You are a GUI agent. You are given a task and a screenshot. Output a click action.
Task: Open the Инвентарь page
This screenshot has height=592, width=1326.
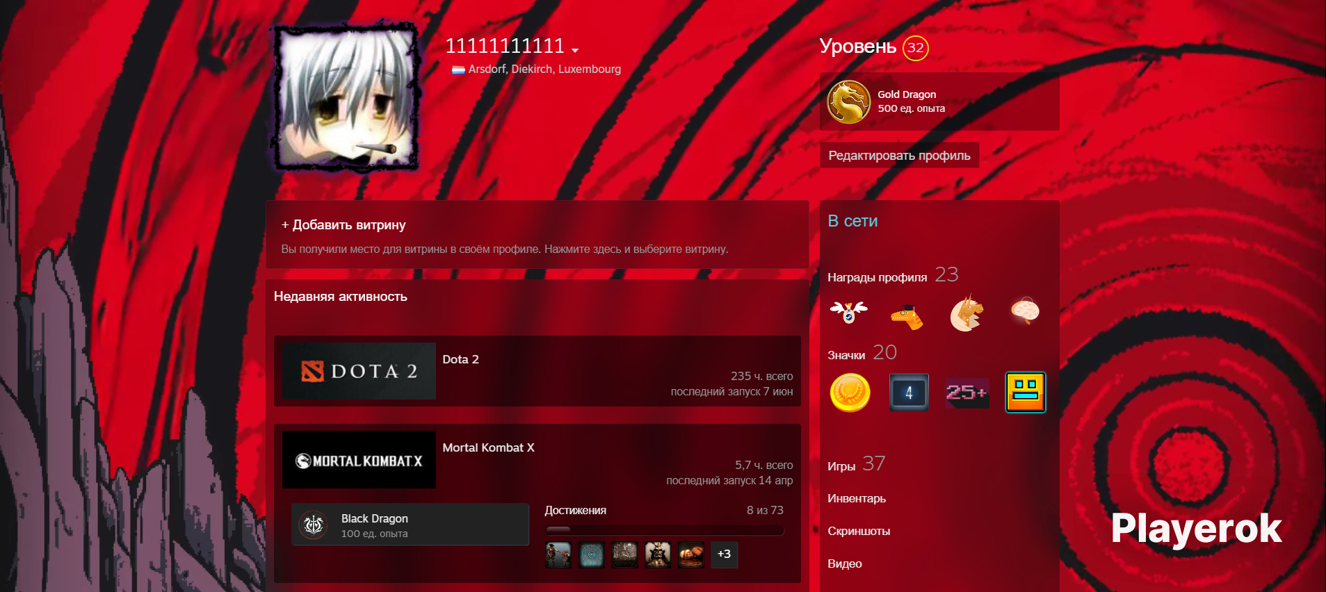pyautogui.click(x=857, y=498)
